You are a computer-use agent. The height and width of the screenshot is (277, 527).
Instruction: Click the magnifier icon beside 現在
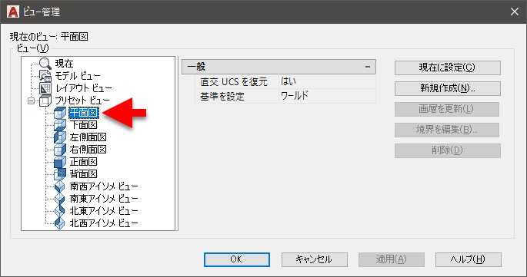(45, 64)
